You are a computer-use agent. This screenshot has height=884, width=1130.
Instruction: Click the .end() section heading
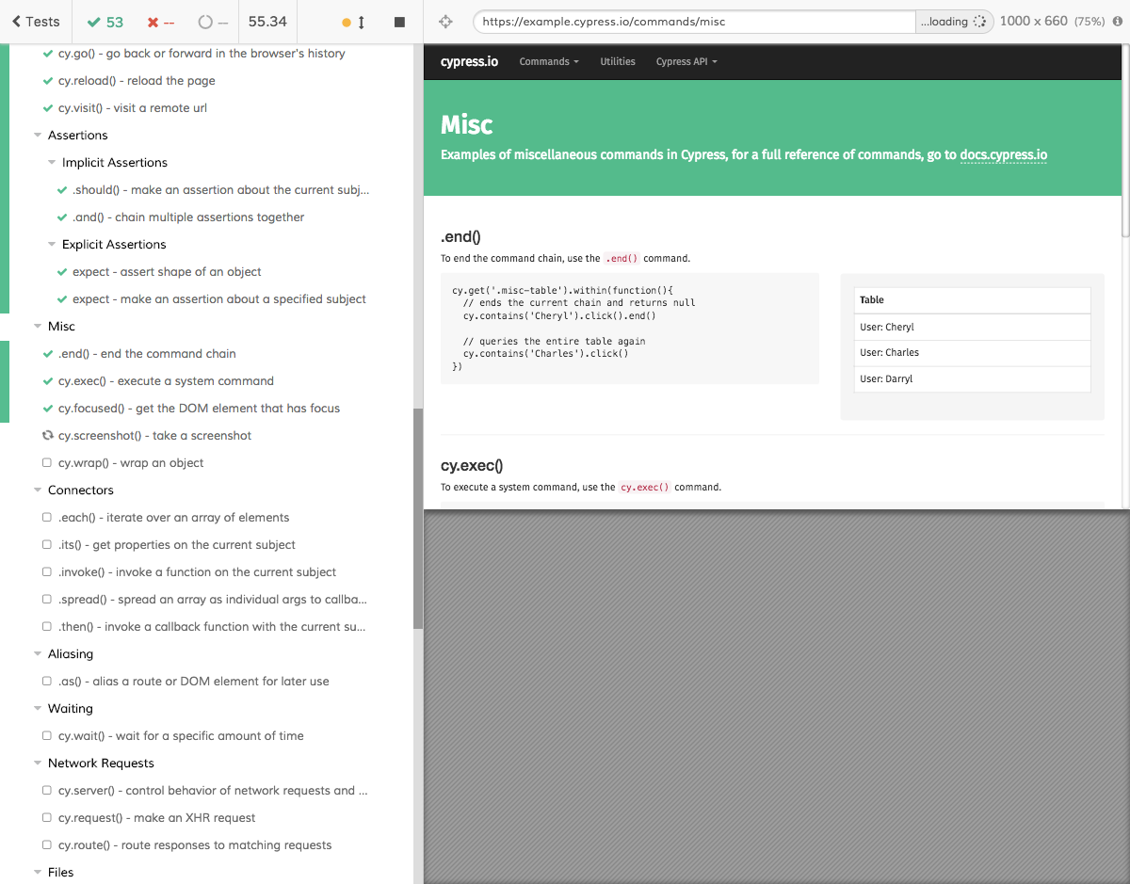point(461,237)
